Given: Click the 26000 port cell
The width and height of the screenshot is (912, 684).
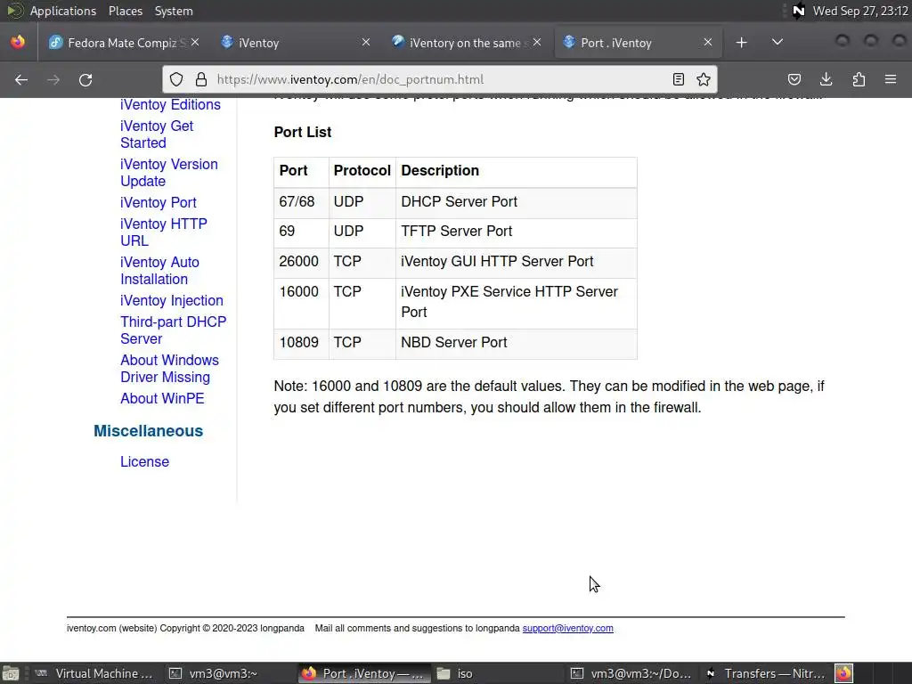Looking at the screenshot, I should 299,261.
